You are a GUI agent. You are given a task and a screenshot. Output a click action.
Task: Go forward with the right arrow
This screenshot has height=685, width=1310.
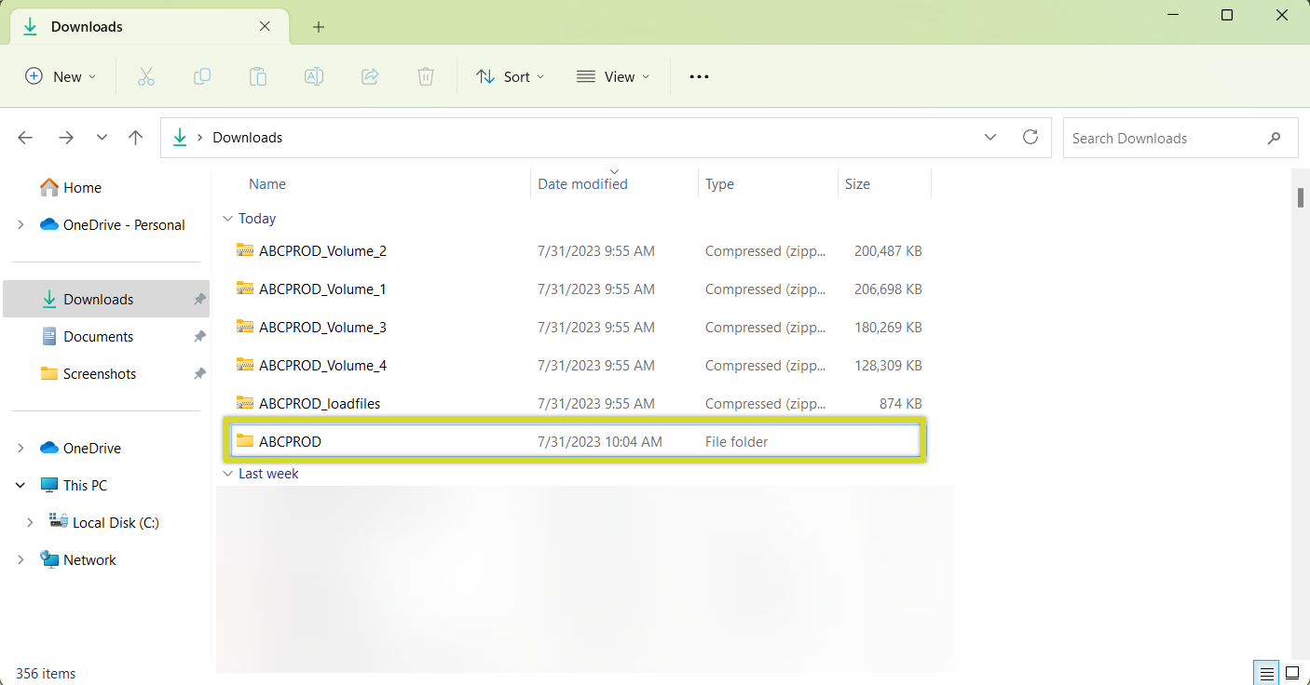(66, 138)
